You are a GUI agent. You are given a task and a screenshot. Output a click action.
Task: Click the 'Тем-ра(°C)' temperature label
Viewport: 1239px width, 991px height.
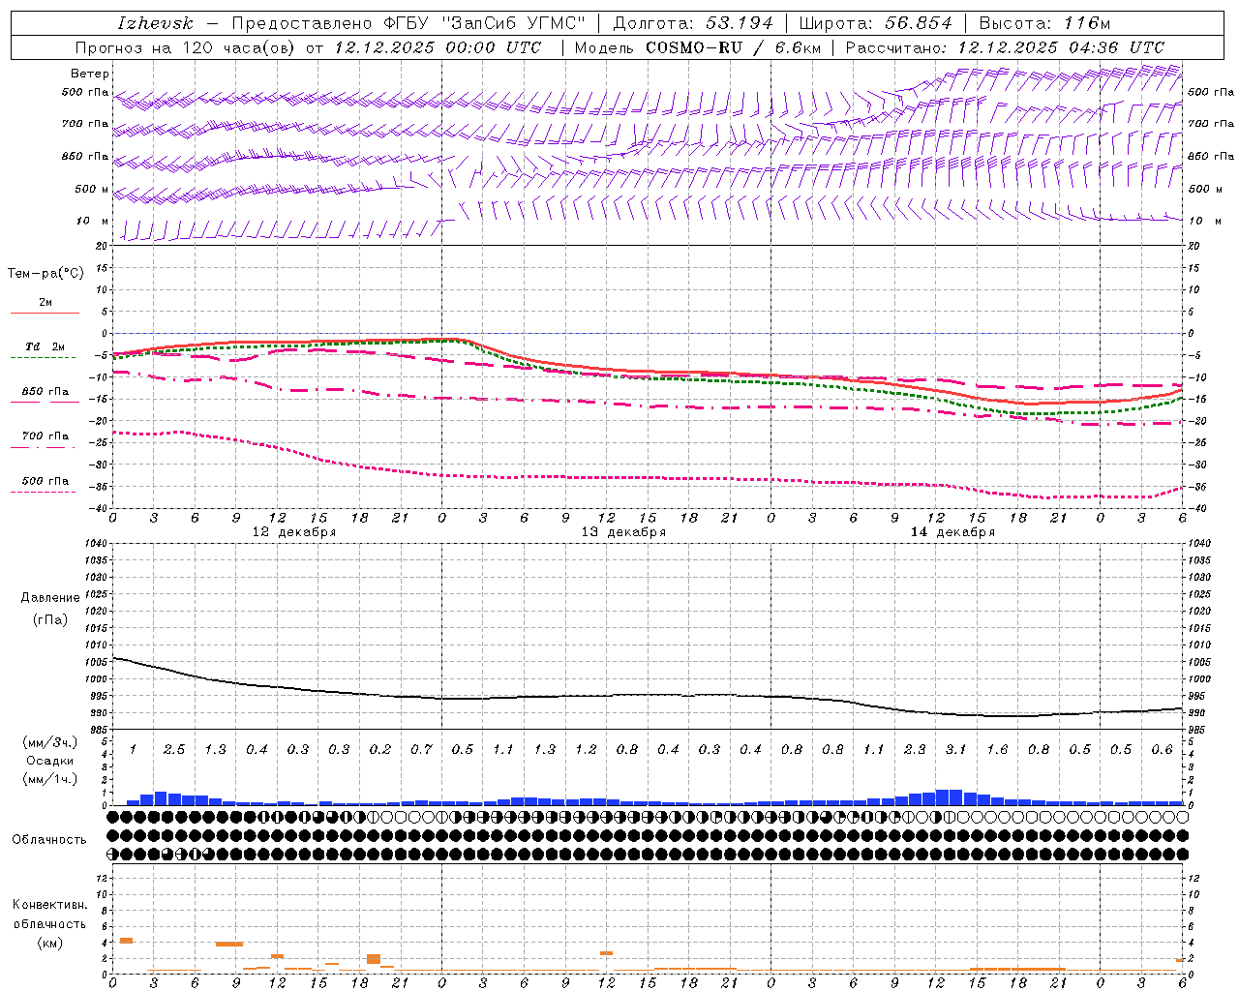coord(45,274)
